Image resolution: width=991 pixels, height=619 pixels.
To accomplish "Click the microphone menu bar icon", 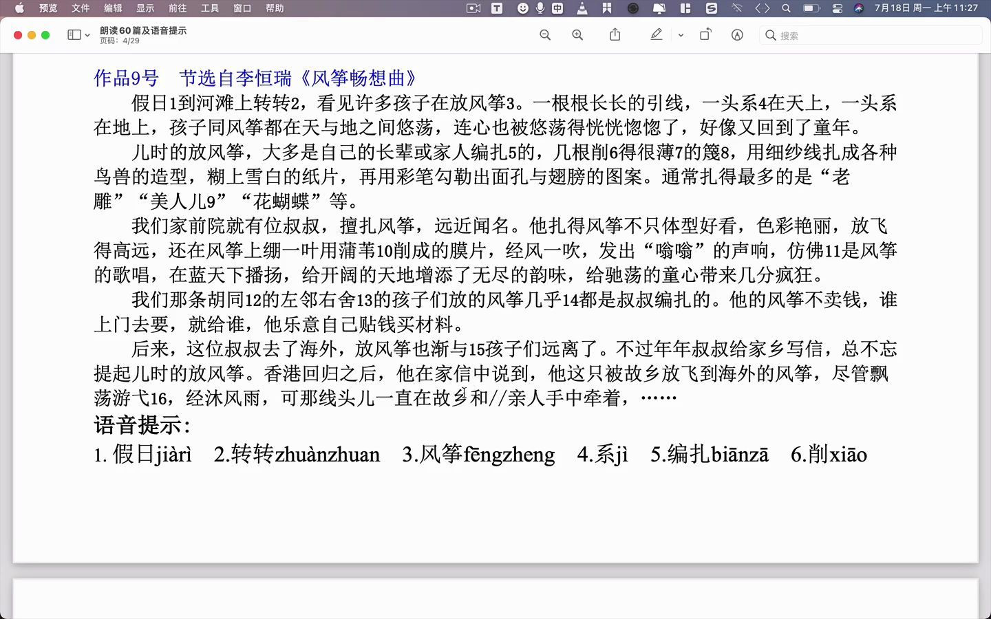I will tap(540, 8).
